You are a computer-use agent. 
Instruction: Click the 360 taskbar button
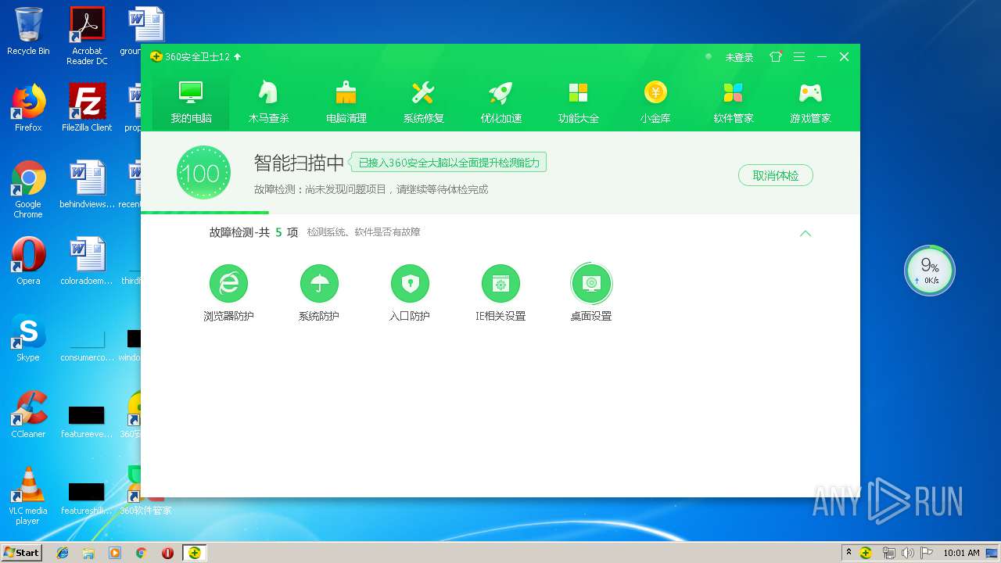tap(194, 553)
